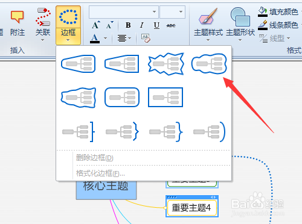302x224 pixels.
Task: Select straight tapered boundary with square end
Action: (122, 64)
